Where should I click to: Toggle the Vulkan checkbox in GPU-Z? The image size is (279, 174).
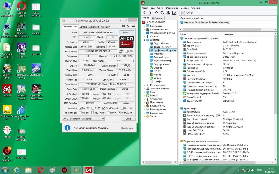point(80,113)
